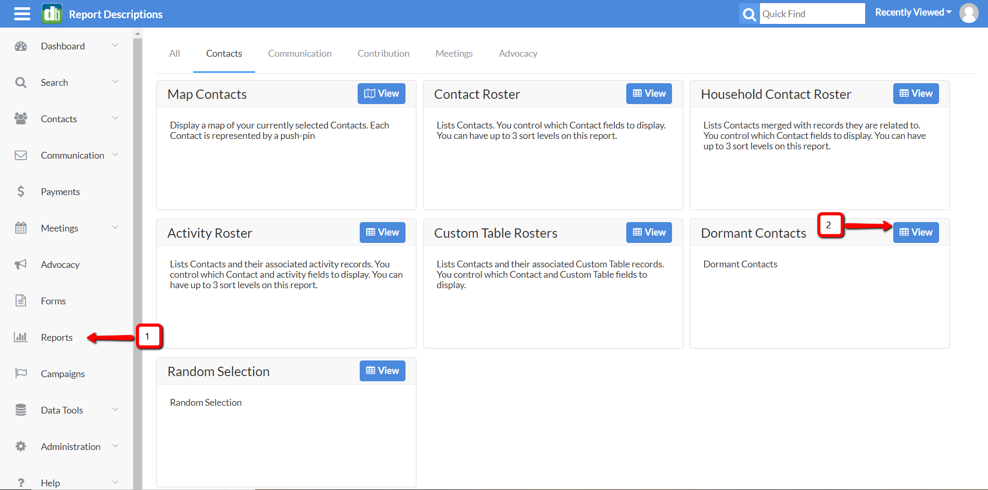Expand the Search sidebar chevron
988x490 pixels.
click(x=116, y=82)
